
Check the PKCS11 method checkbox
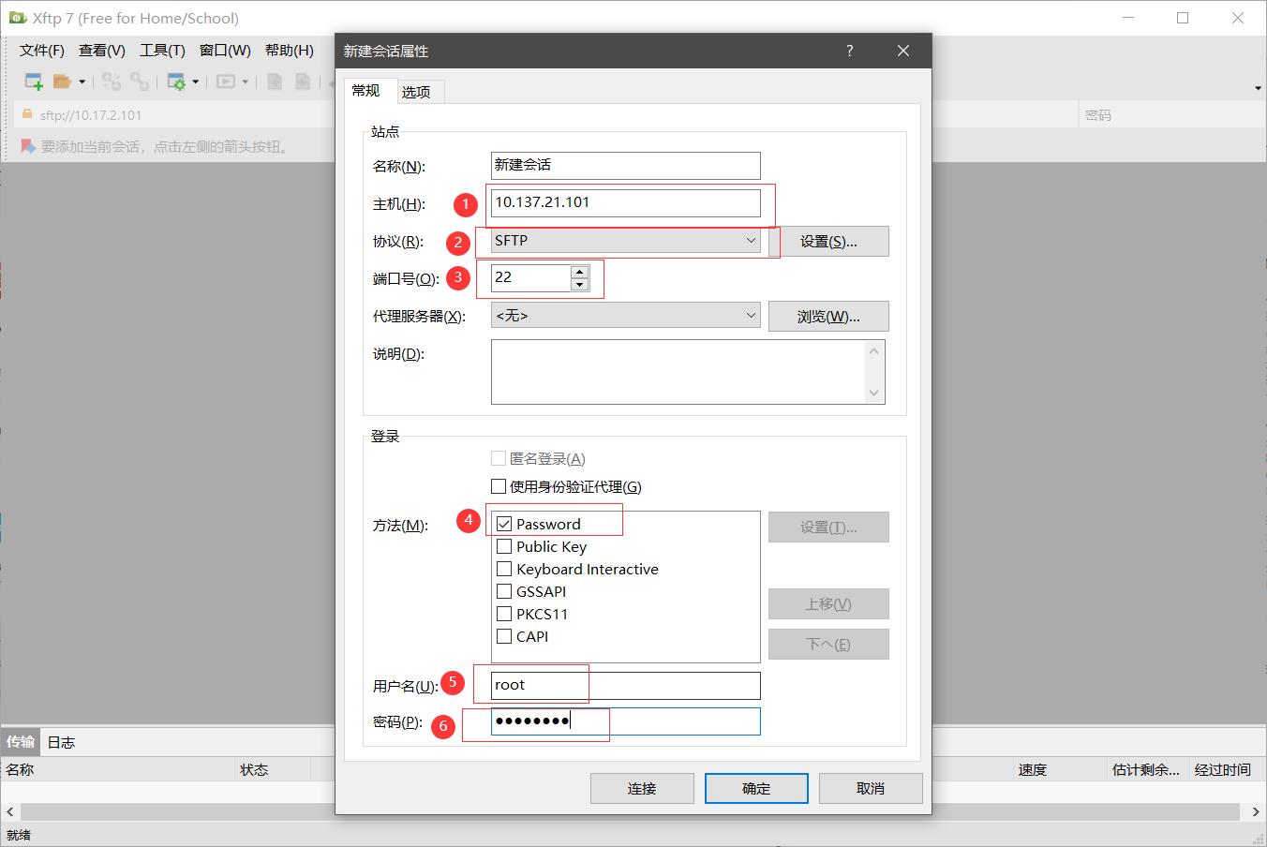pos(504,614)
